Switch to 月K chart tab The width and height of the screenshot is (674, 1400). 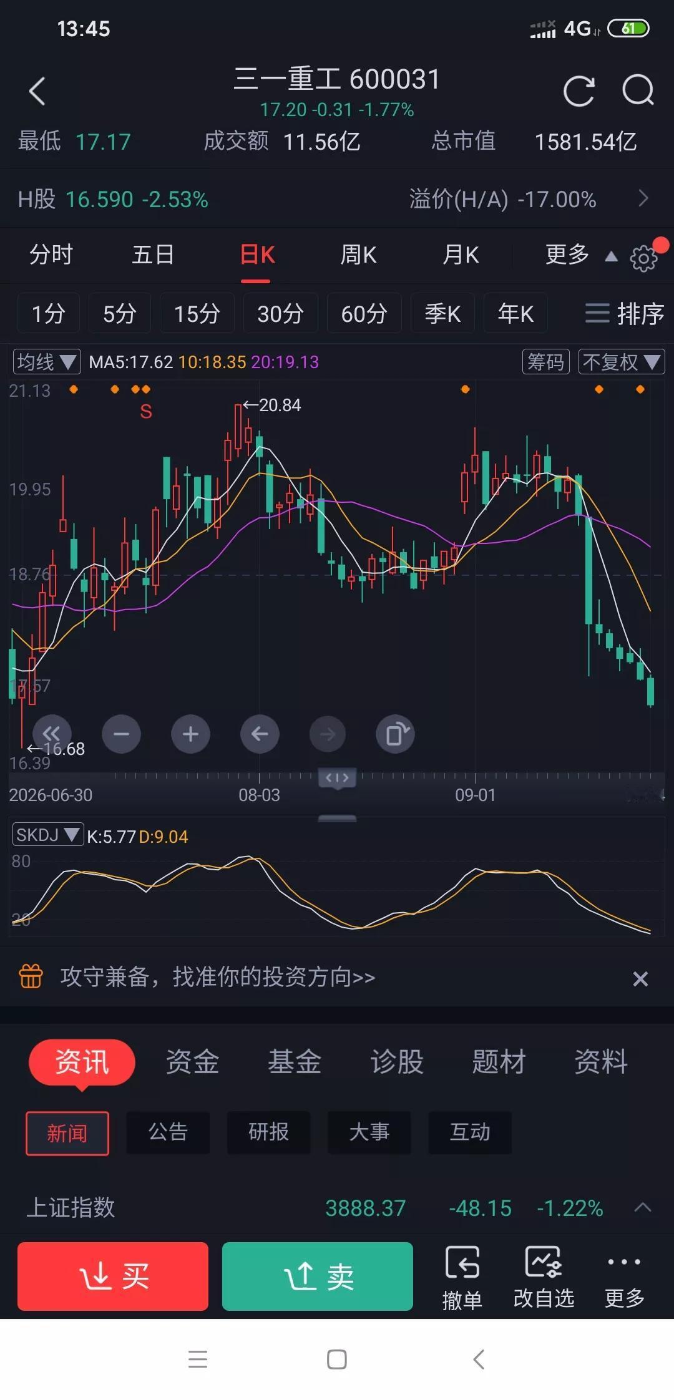[x=461, y=255]
